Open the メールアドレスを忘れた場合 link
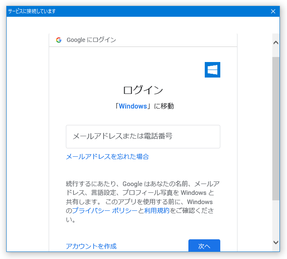The height and width of the screenshot is (259, 287). [x=107, y=157]
